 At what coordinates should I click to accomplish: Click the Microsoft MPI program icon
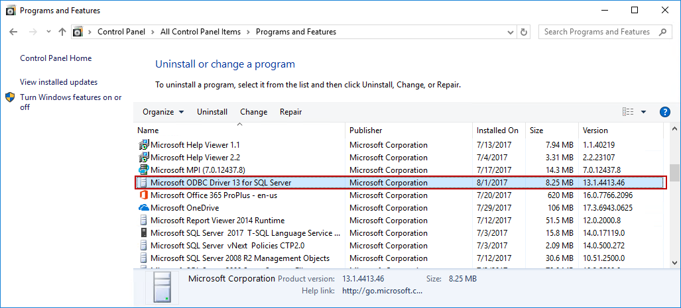pos(143,170)
